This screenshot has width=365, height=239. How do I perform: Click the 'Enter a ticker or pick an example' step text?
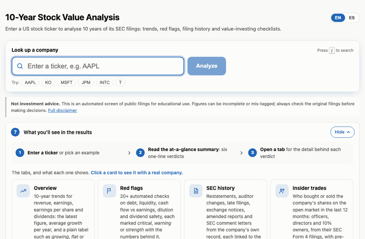(x=63, y=153)
